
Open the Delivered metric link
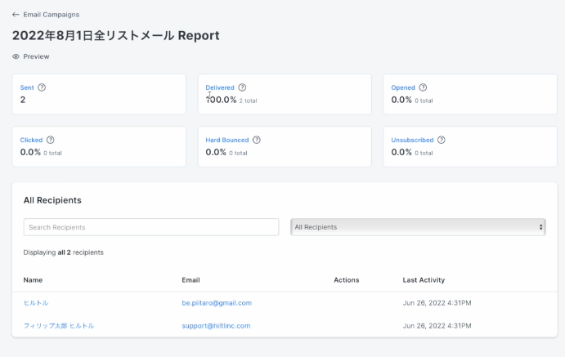tap(220, 87)
